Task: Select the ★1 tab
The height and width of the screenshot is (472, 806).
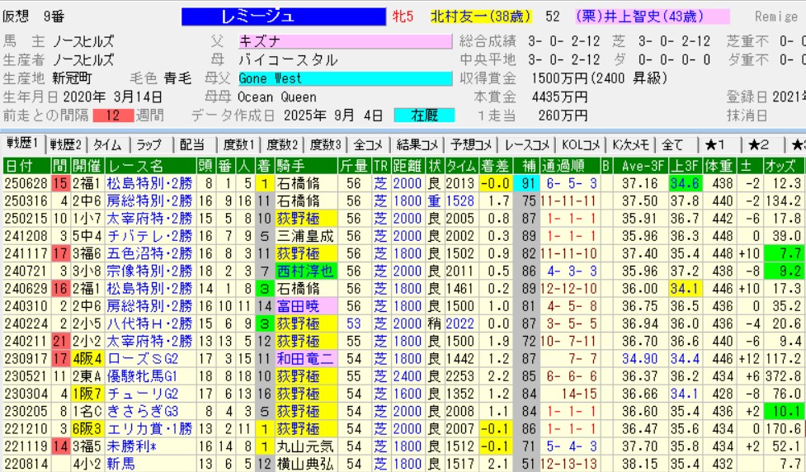Action: (715, 144)
